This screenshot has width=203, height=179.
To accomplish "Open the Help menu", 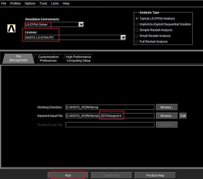I will pos(66,3).
